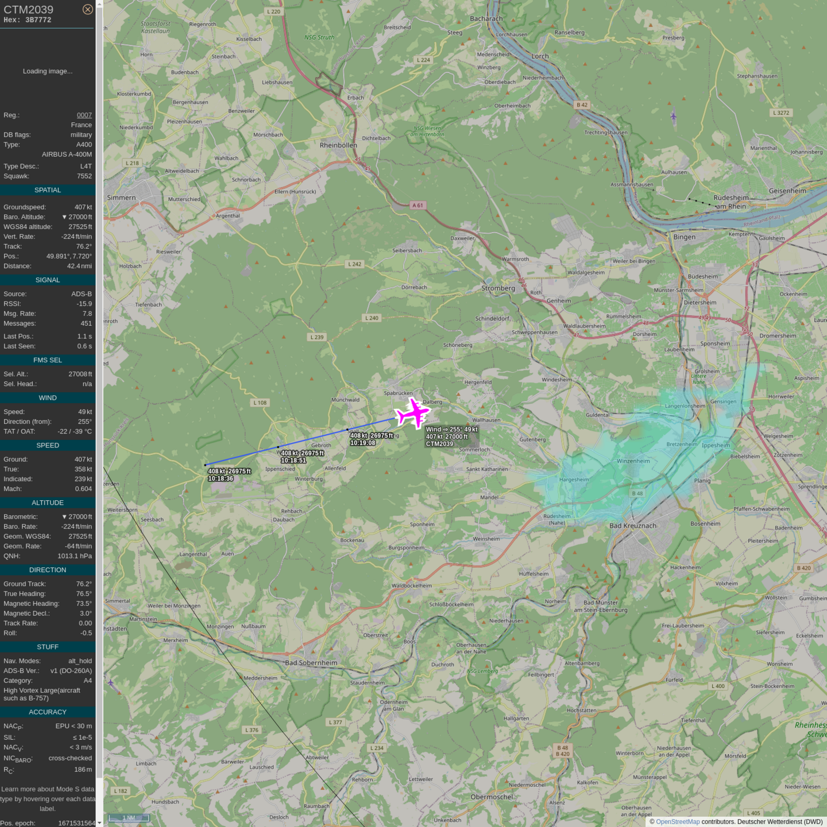Click the sidebar scroll-down arrow
This screenshot has height=827, width=827.
pos(99,822)
